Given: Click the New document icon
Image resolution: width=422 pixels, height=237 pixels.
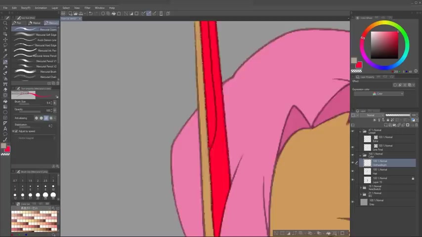Looking at the screenshot, I should pyautogui.click(x=70, y=13).
